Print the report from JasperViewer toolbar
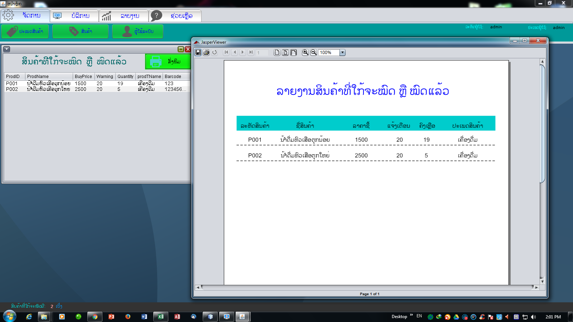573x322 pixels. coord(206,52)
